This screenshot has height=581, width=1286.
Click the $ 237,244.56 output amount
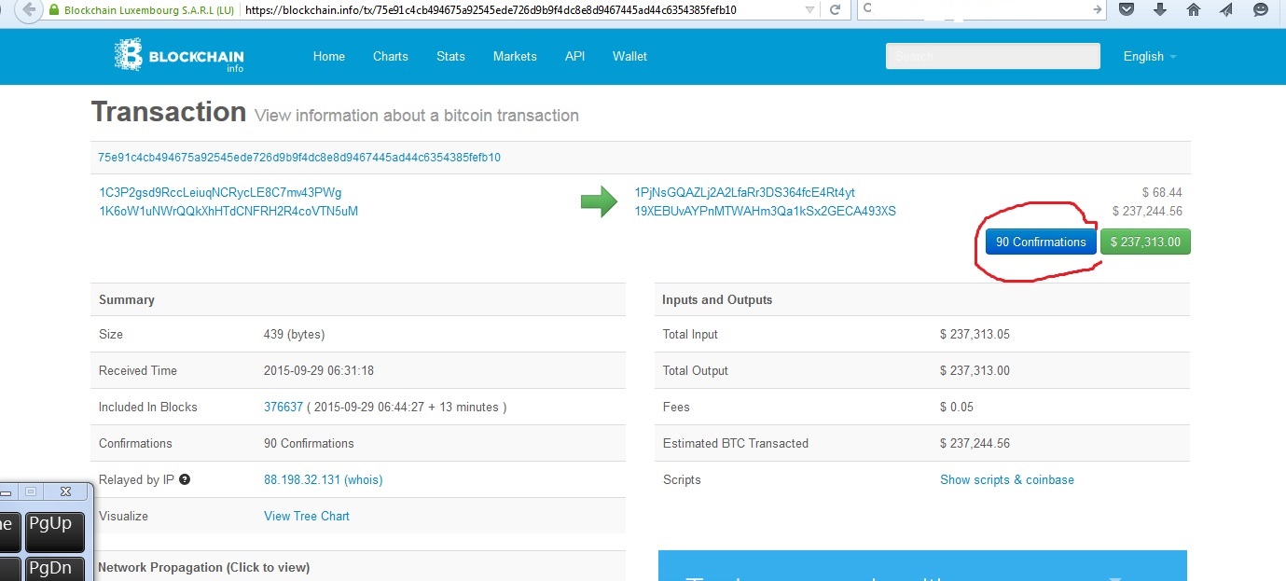click(x=1147, y=211)
